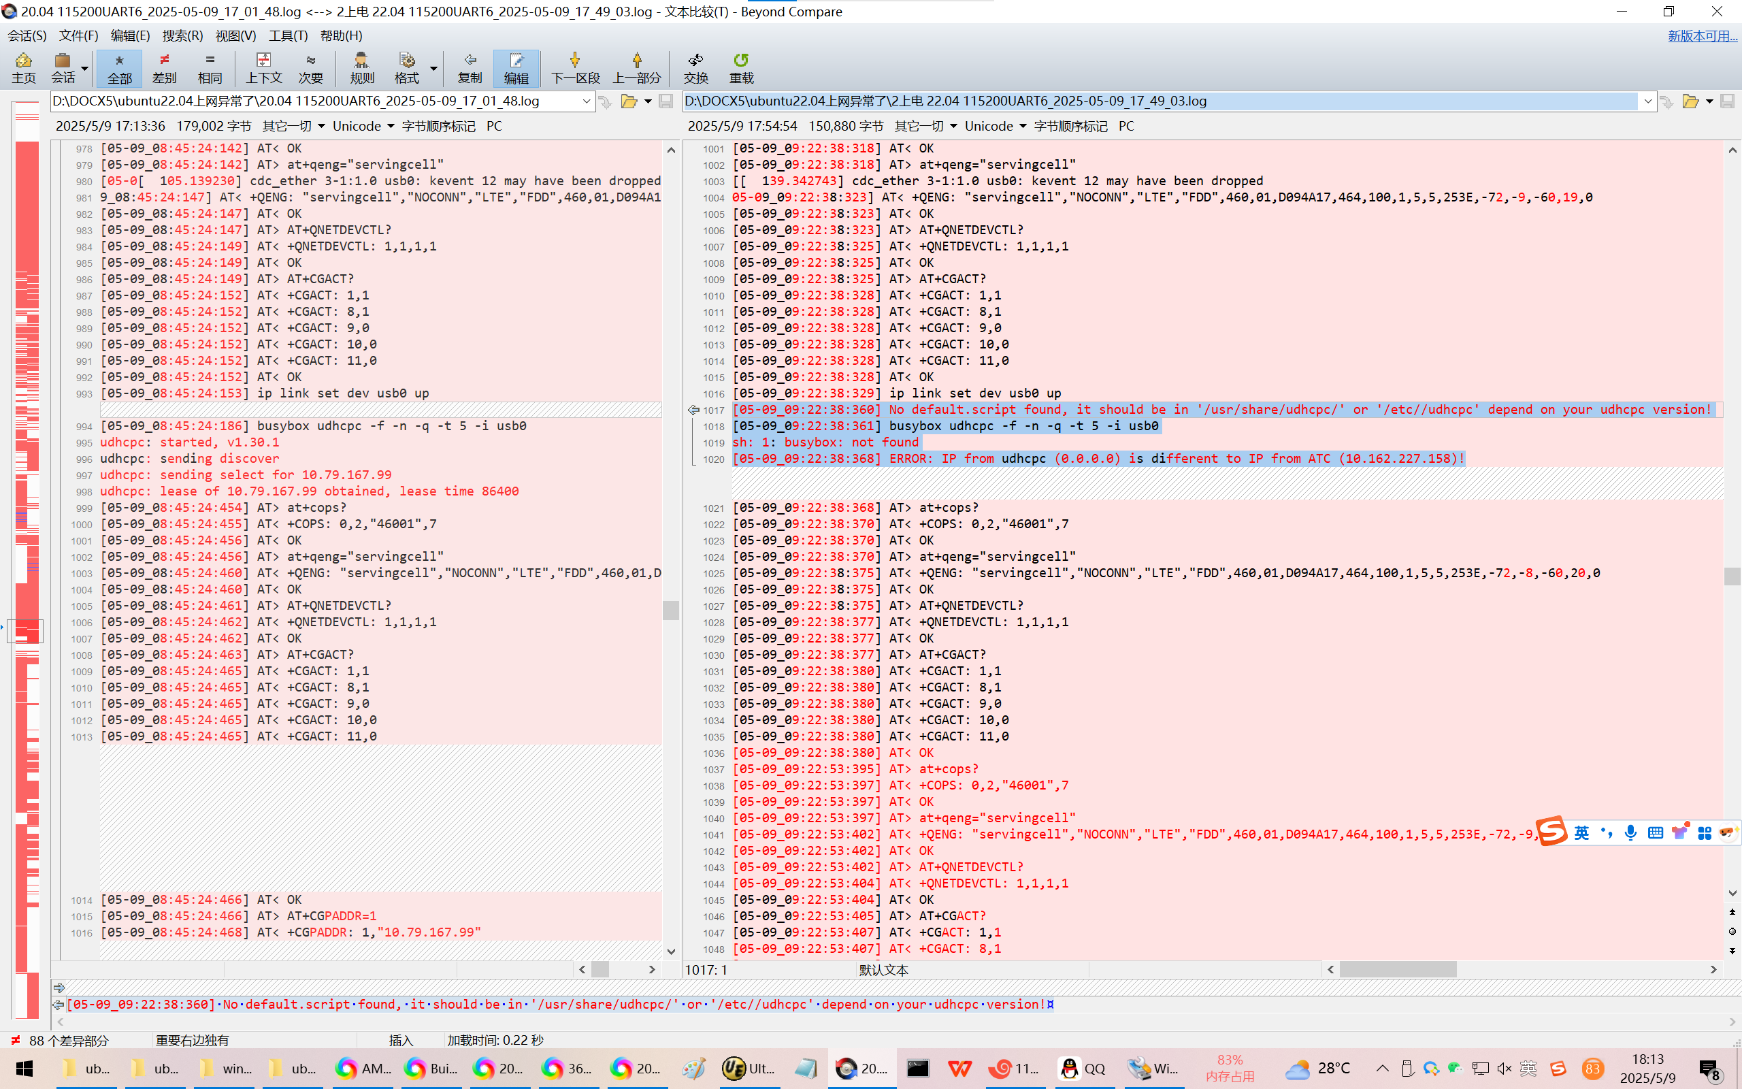Click the Reload (重载) icon

click(741, 67)
